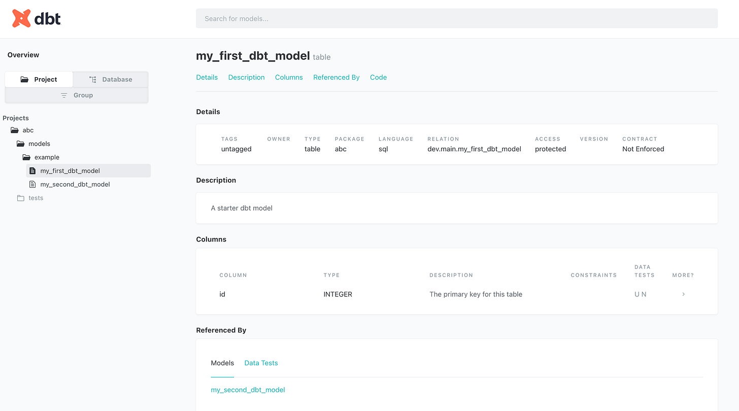Click the abc project folder icon

coord(15,130)
